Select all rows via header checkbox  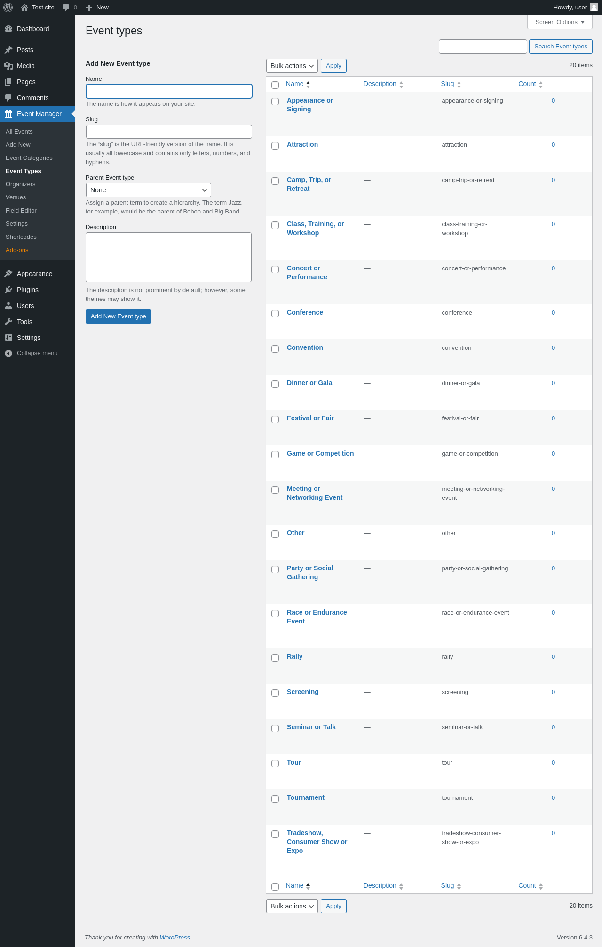(275, 85)
